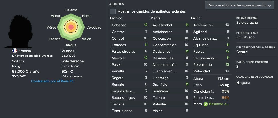The width and height of the screenshot is (278, 118).
Task: Open the "Contratado por el Paris FC" link
Action: 53,81
